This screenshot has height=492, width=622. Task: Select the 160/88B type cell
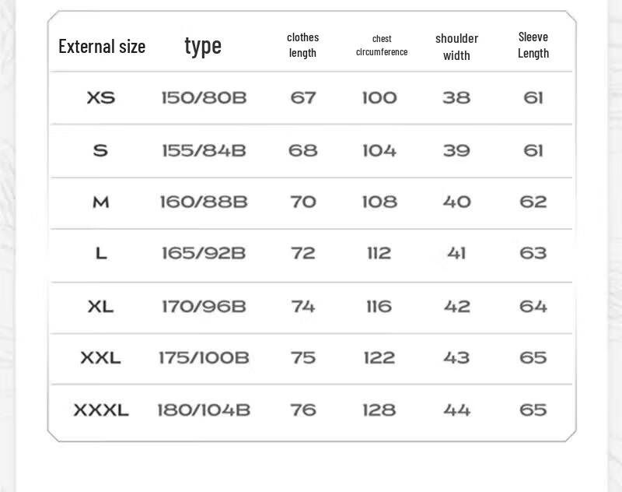point(204,202)
